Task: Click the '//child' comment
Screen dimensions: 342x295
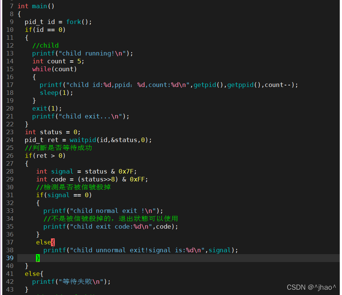Action: [45, 45]
